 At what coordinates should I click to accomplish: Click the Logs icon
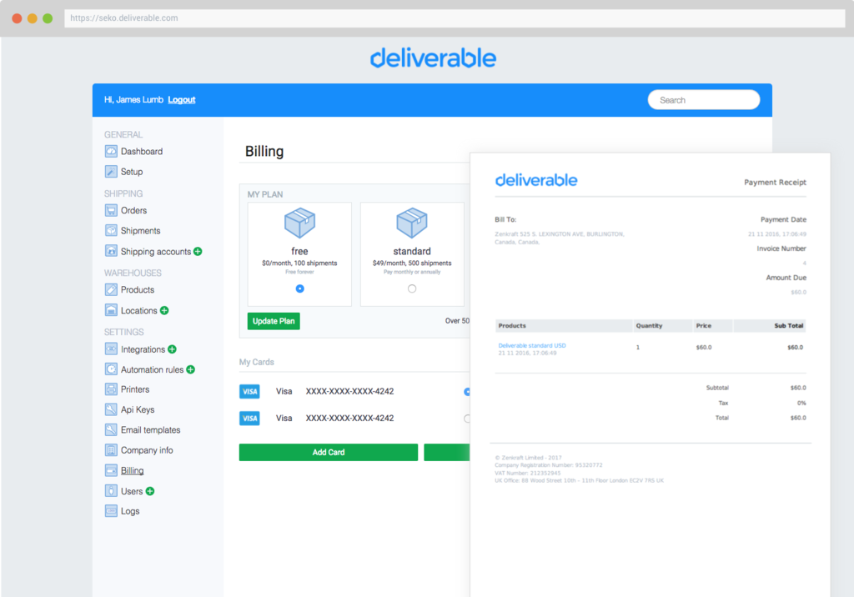tap(111, 511)
